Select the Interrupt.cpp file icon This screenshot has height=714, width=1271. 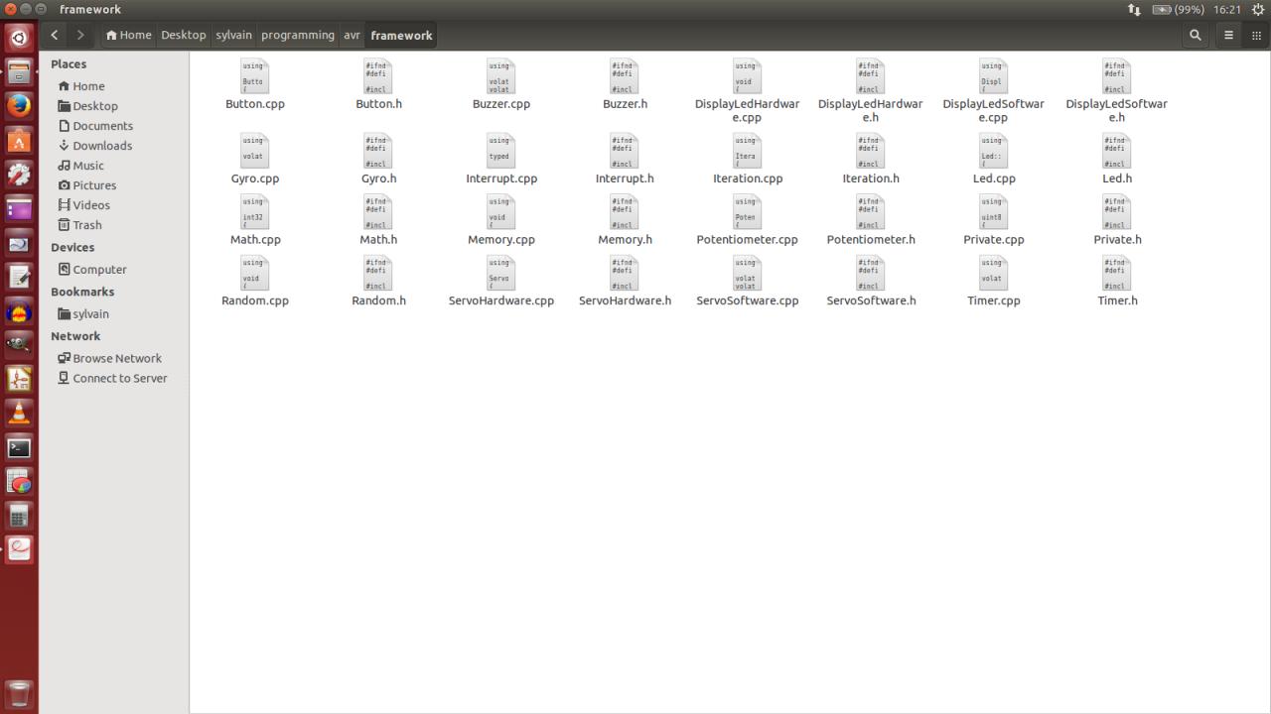click(501, 152)
